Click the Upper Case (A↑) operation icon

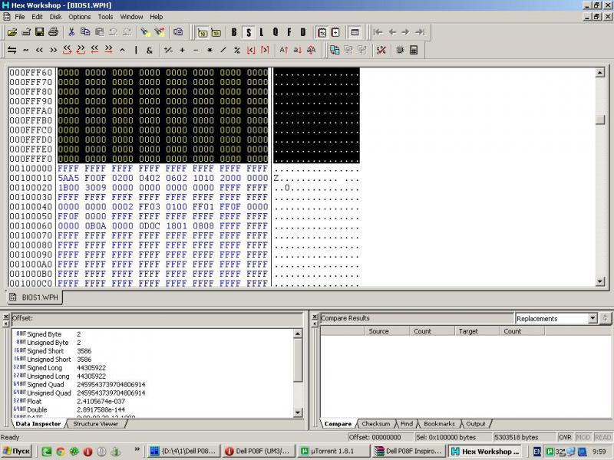pos(284,50)
